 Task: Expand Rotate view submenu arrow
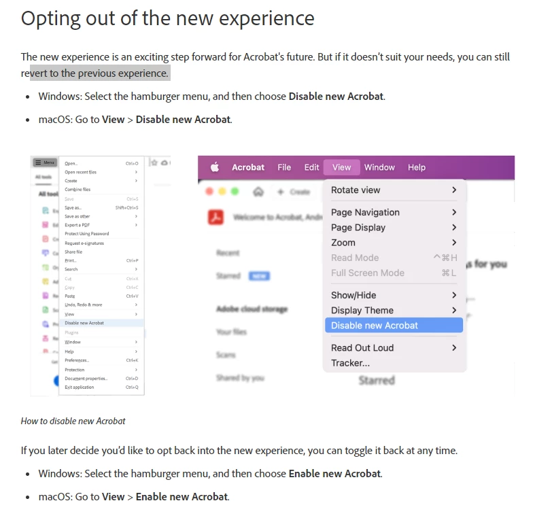point(454,190)
